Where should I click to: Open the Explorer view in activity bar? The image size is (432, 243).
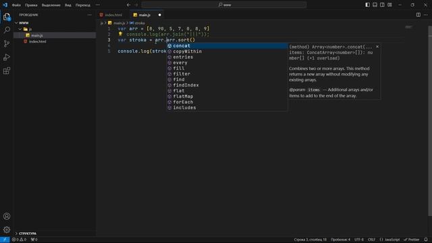[x=7, y=17]
